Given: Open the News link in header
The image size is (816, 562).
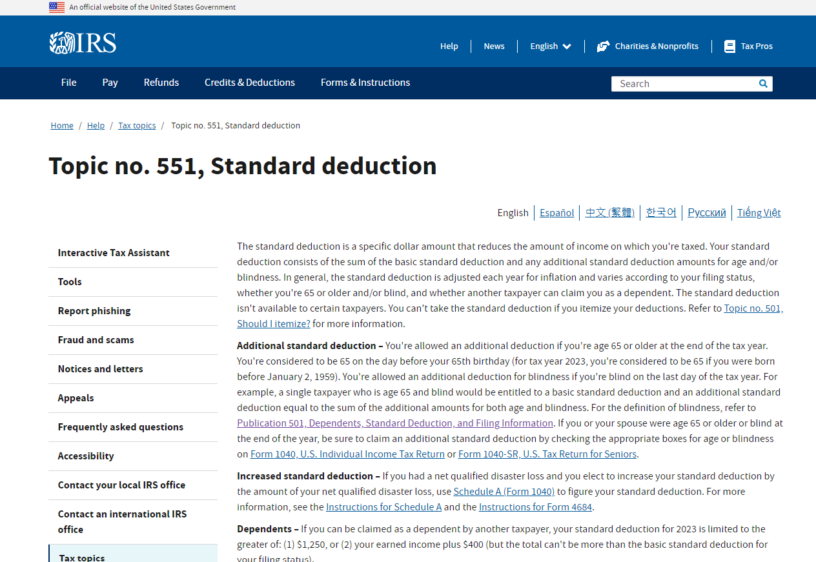Looking at the screenshot, I should (x=494, y=46).
